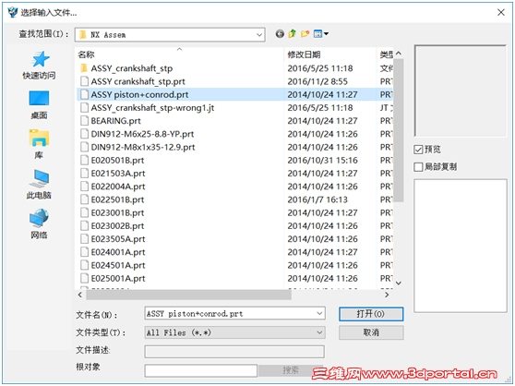515x386 pixels.
Task: Click file icon of BEARING.prt
Action: pos(84,121)
